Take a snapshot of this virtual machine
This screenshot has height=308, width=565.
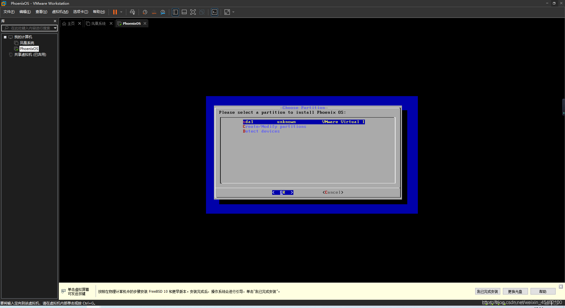[145, 12]
